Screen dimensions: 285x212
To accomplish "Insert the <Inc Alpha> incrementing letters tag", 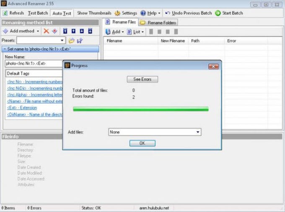I will click(34, 95).
